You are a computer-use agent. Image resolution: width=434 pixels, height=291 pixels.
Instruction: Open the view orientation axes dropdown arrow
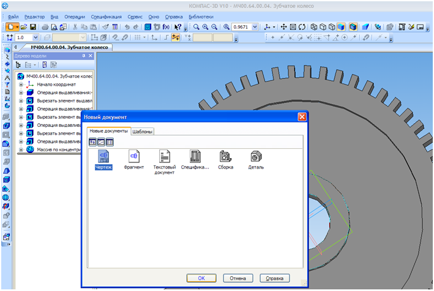tap(274, 27)
